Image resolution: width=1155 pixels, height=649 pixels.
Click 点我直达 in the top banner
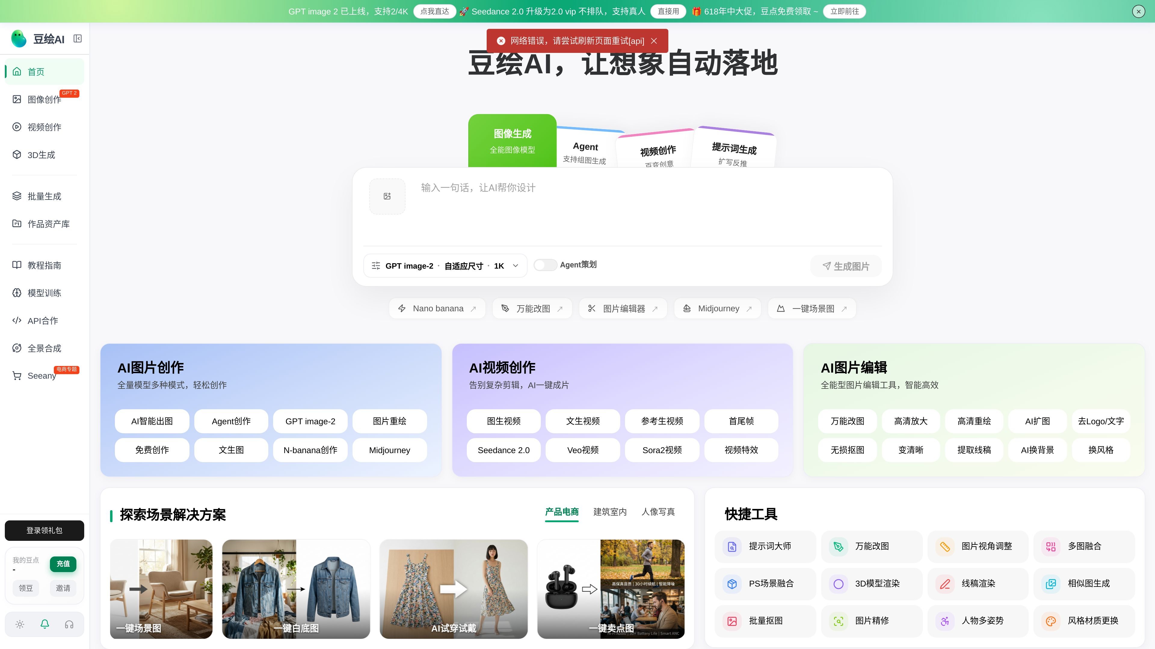tap(434, 11)
